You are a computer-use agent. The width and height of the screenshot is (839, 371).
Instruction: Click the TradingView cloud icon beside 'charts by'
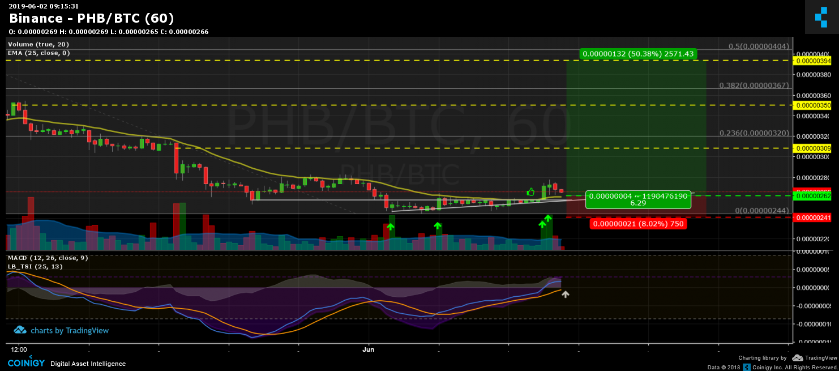[20, 330]
